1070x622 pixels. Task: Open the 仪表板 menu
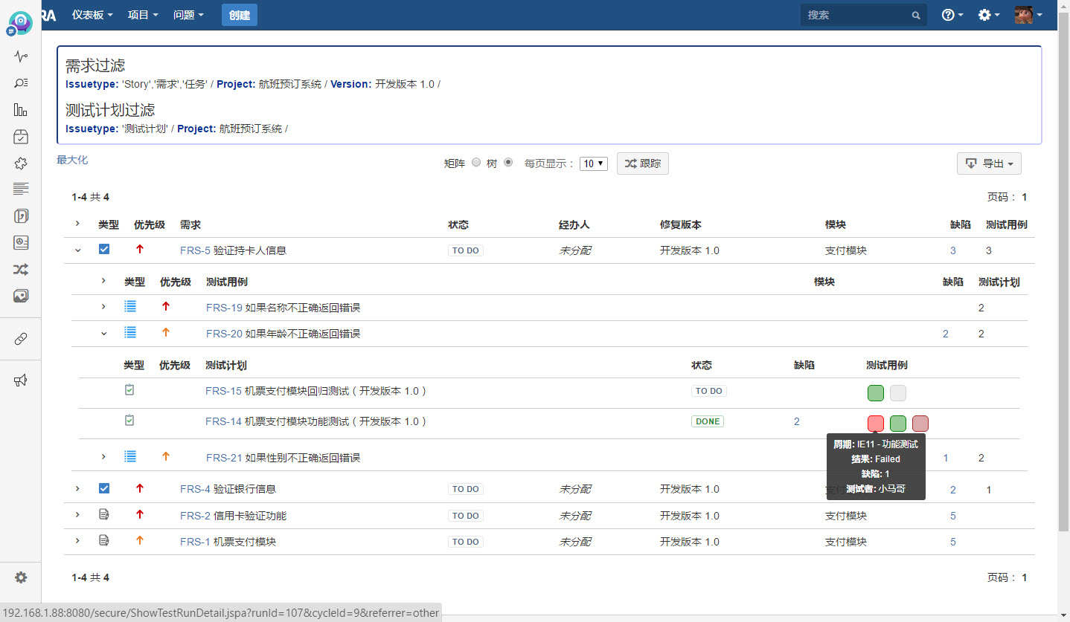click(x=92, y=15)
